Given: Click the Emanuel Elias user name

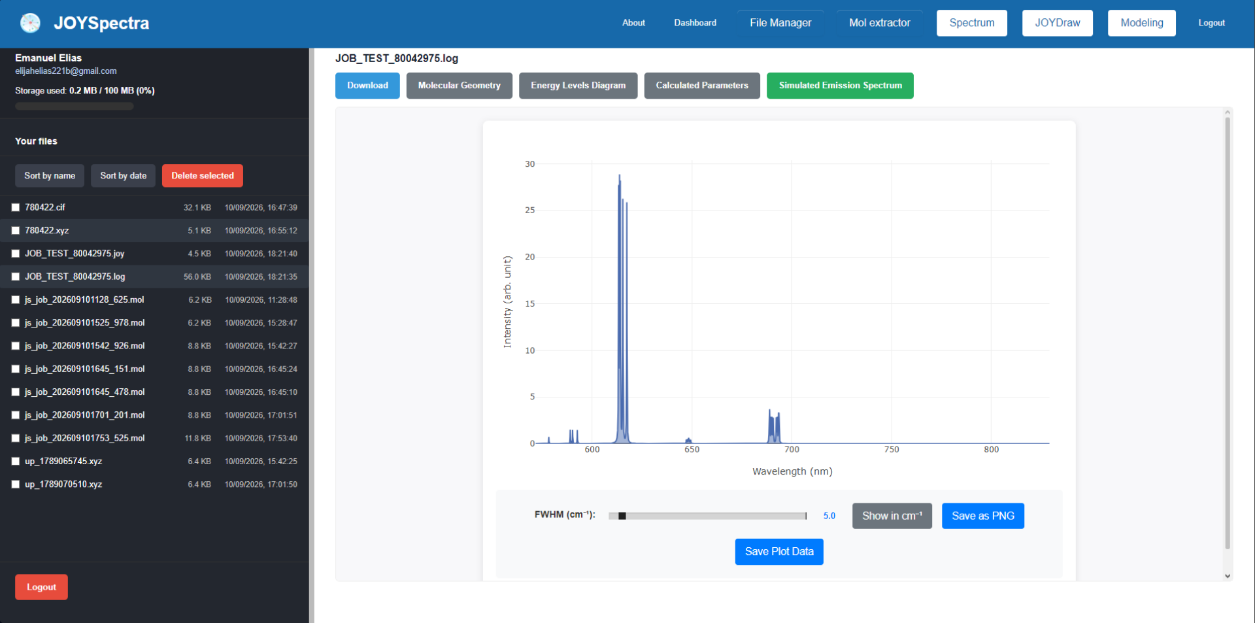Looking at the screenshot, I should tap(48, 58).
